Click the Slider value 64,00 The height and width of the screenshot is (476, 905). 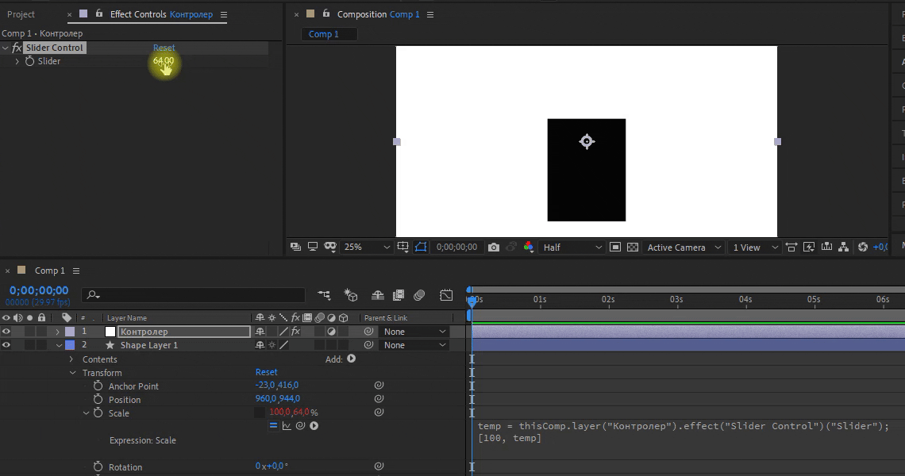(164, 60)
